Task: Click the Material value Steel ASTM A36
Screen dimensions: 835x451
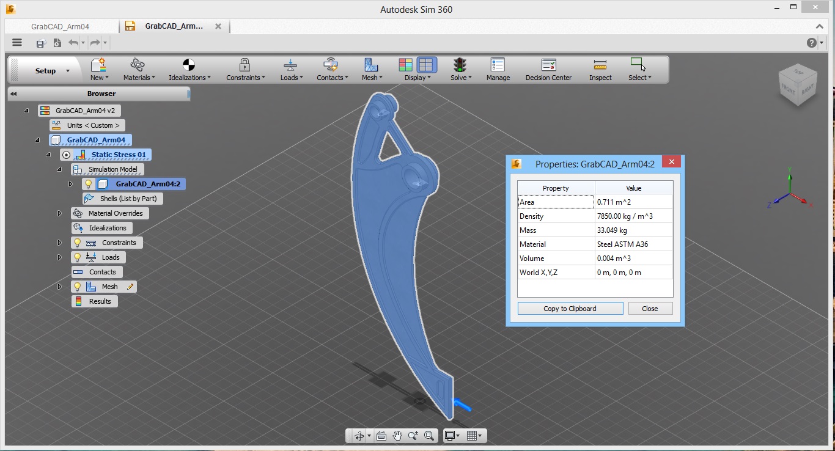Action: pyautogui.click(x=634, y=244)
